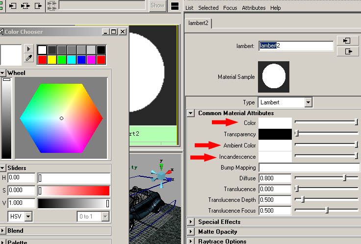
Task: Click the camera manipulator in the 3D viewport
Action: click(x=161, y=175)
